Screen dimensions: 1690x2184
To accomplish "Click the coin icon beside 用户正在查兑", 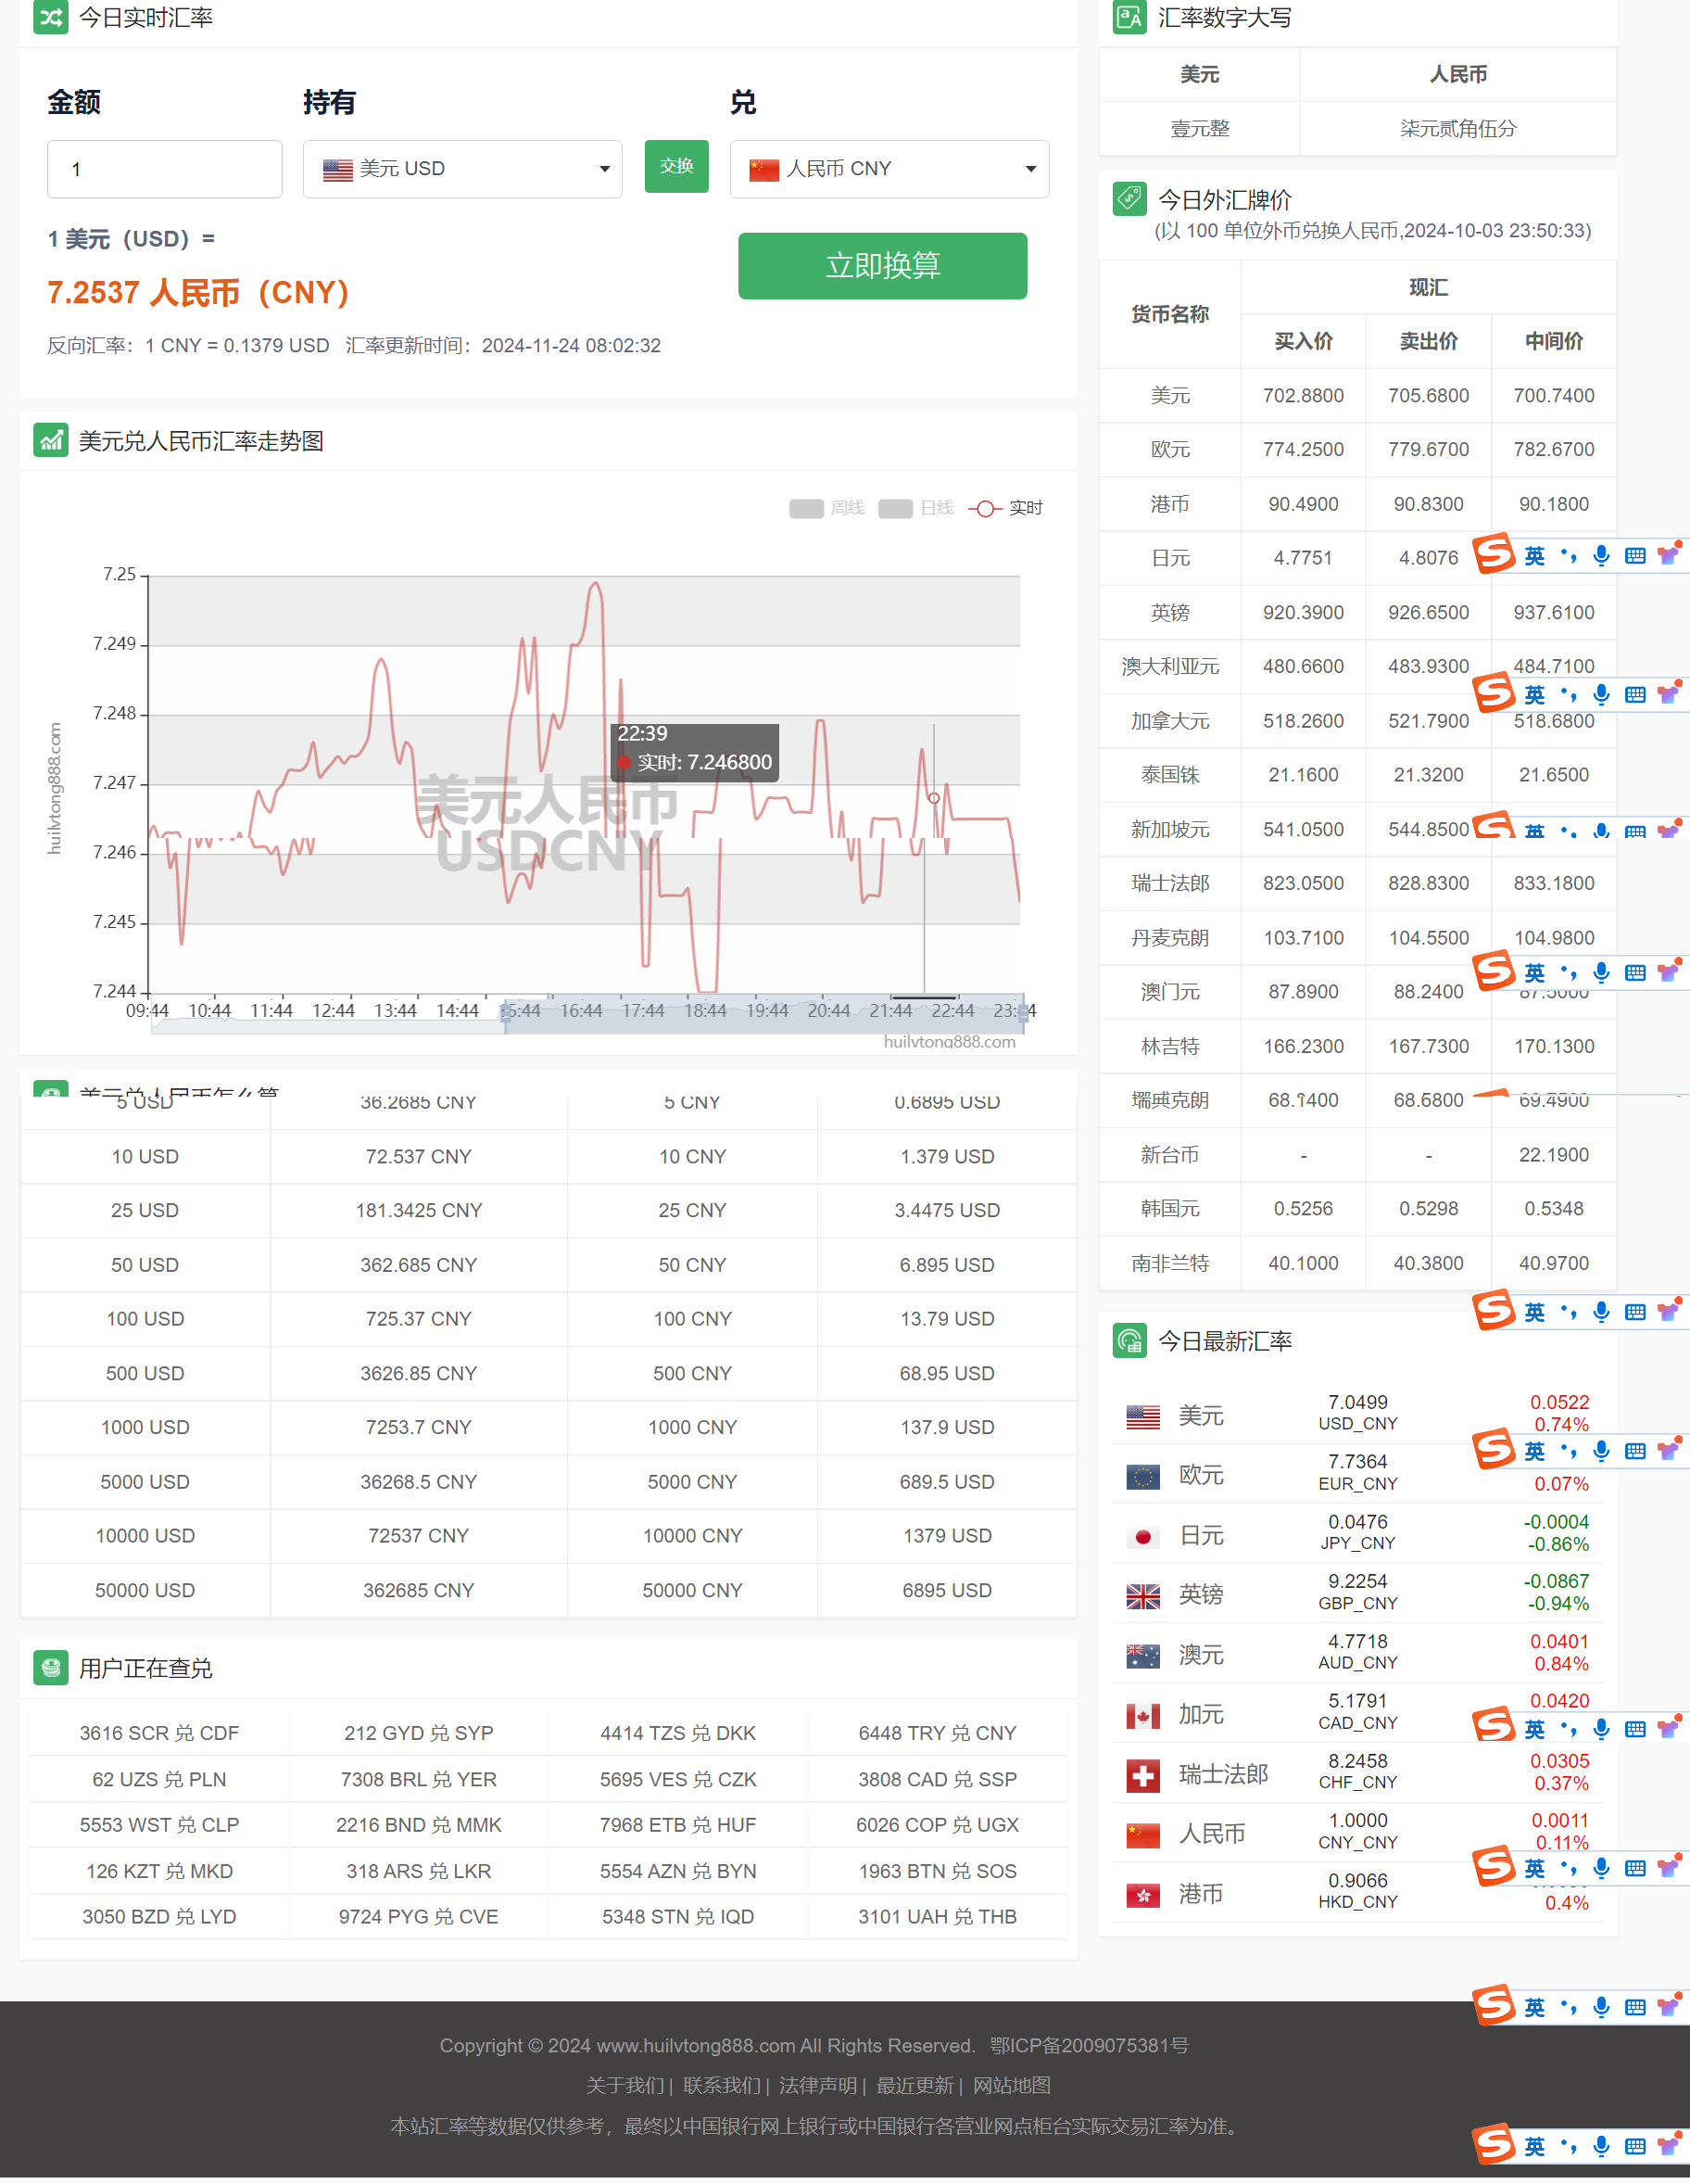I will pos(50,1668).
